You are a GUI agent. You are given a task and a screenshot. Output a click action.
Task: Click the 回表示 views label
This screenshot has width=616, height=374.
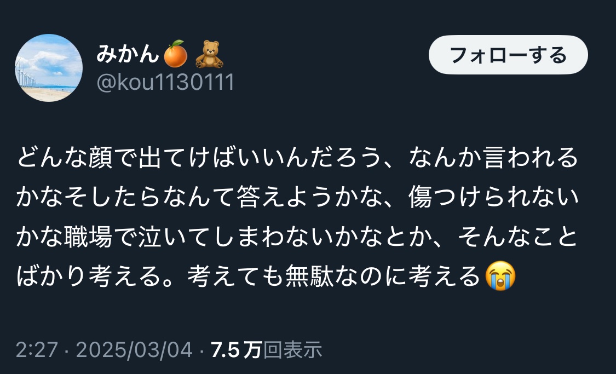click(292, 350)
